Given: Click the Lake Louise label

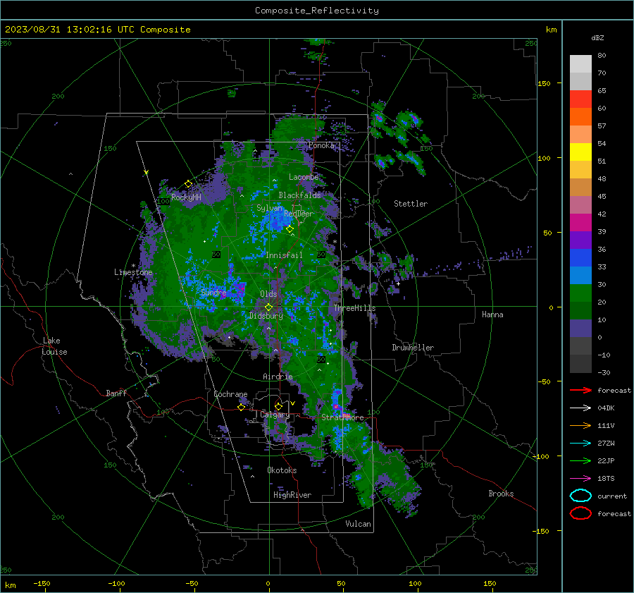Looking at the screenshot, I should coord(54,346).
